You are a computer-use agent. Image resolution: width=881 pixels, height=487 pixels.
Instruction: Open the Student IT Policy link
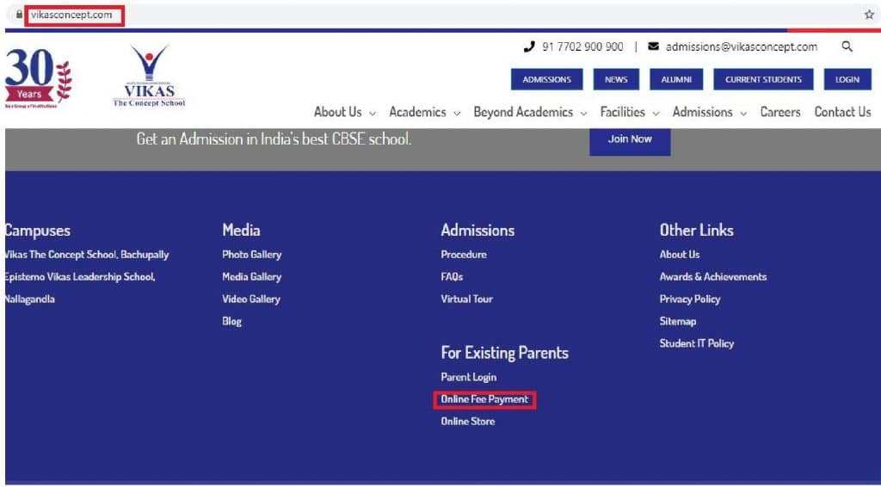696,343
